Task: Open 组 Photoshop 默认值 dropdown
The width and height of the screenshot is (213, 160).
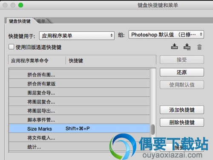Action: point(166,35)
